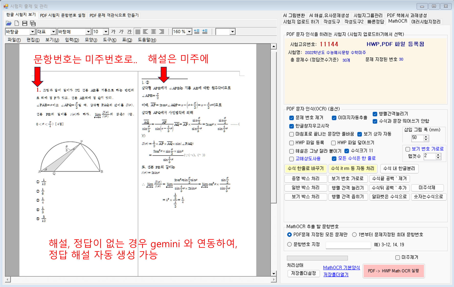Select 1번부터 문제지정된 최대 문항번호 radio
The height and width of the screenshot is (287, 454).
354,234
